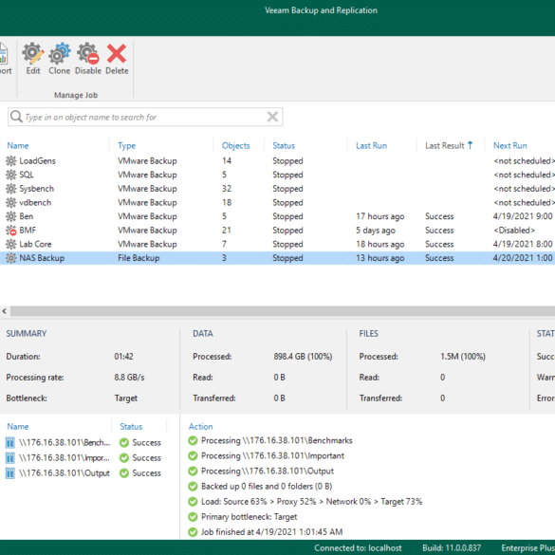The image size is (555, 555).
Task: Sort jobs by Last Result column
Action: point(445,145)
